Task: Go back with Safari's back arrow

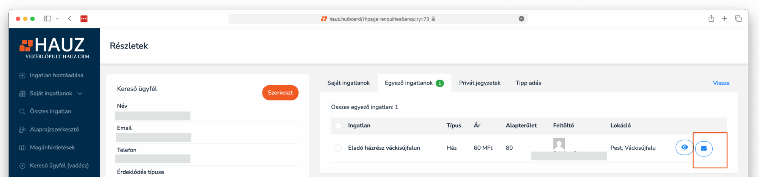Action: (x=70, y=19)
